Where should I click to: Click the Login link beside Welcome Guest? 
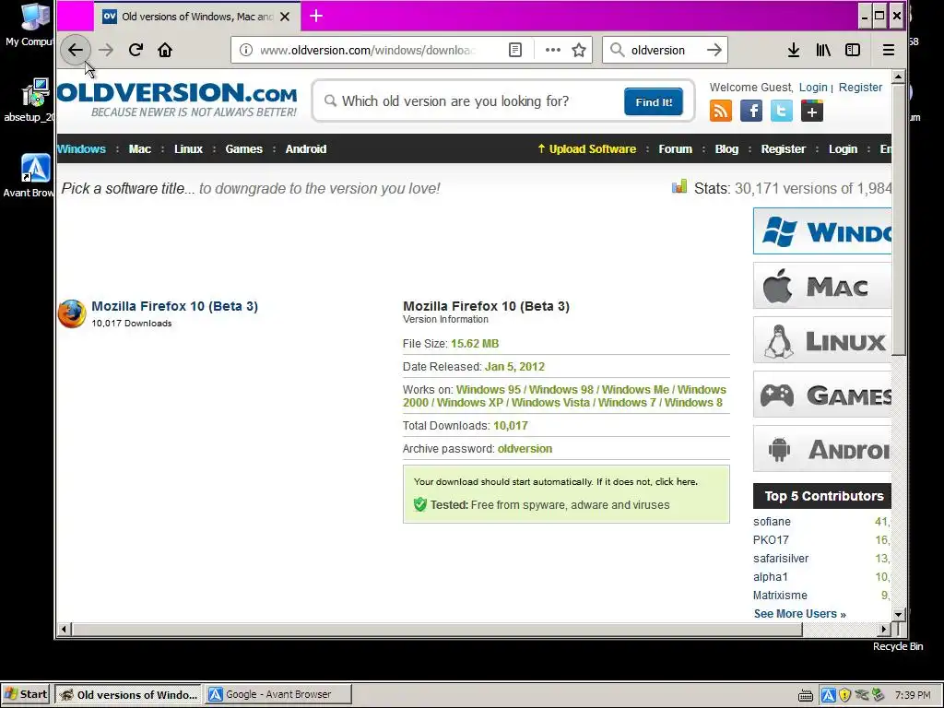pyautogui.click(x=813, y=88)
